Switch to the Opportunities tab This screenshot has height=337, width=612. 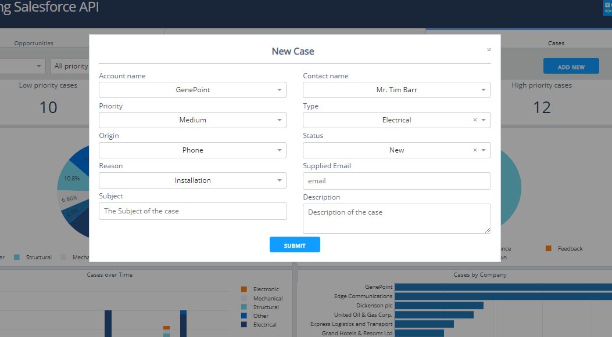(x=34, y=44)
